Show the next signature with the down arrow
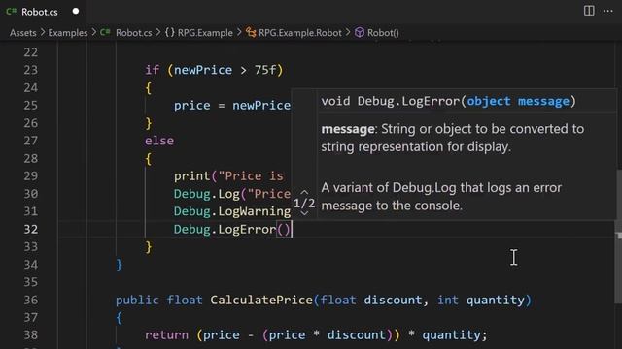Viewport: 622px width, 349px height. 304,213
